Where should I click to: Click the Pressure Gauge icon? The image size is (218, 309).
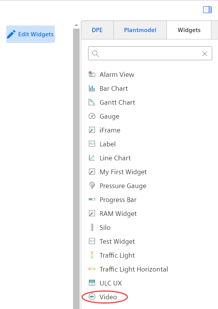pyautogui.click(x=92, y=185)
